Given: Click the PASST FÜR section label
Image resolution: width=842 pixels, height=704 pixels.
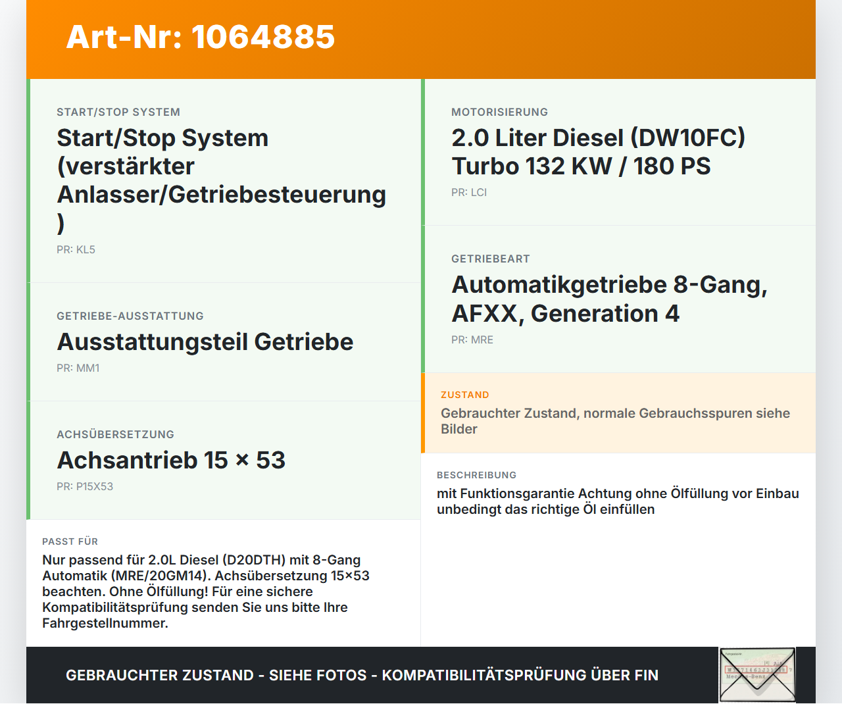Looking at the screenshot, I should click(x=70, y=541).
